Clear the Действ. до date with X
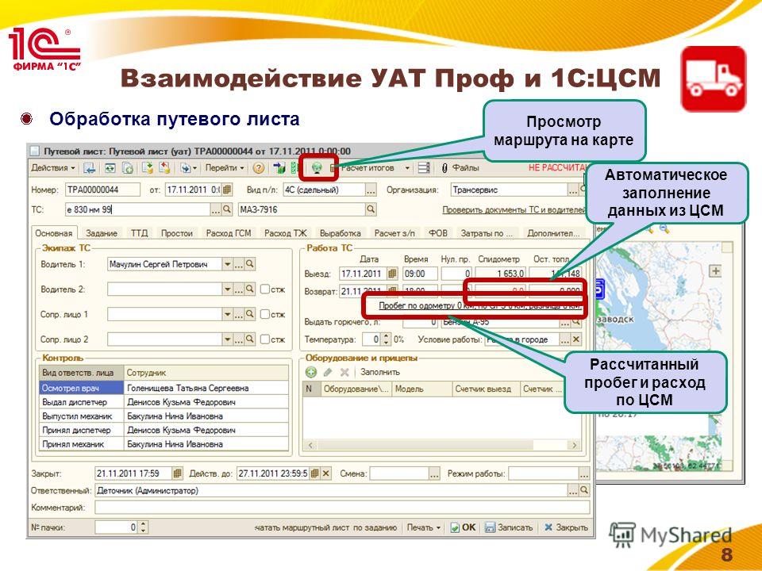This screenshot has height=571, width=762. (326, 473)
